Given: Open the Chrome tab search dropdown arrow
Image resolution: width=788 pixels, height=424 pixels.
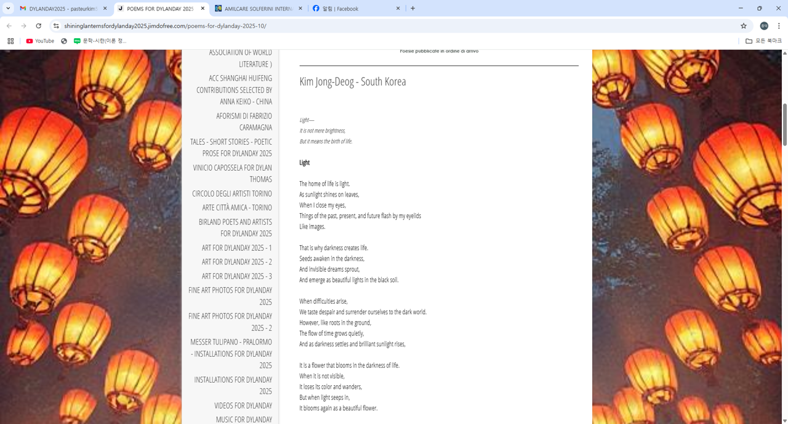Looking at the screenshot, I should [8, 9].
